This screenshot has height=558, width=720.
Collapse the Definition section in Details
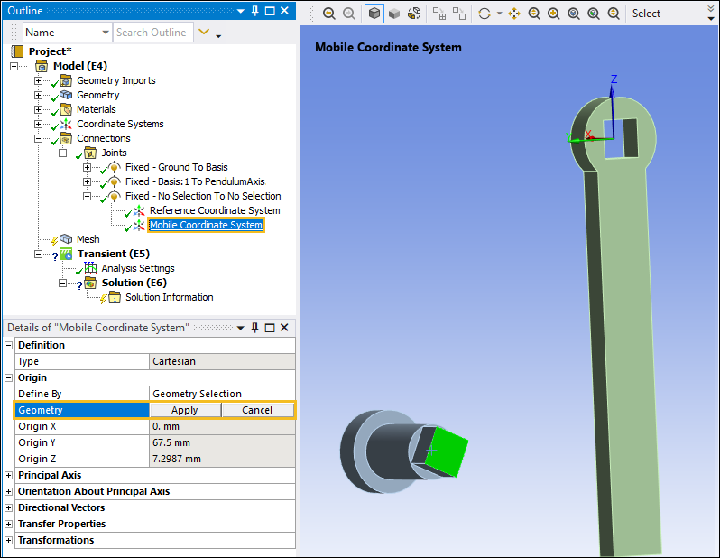point(9,345)
